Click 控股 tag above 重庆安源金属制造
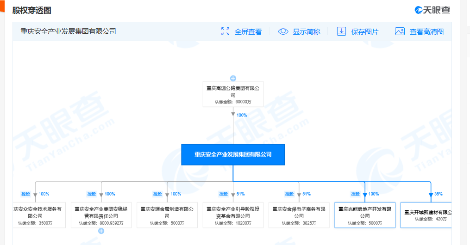 (x=157, y=194)
